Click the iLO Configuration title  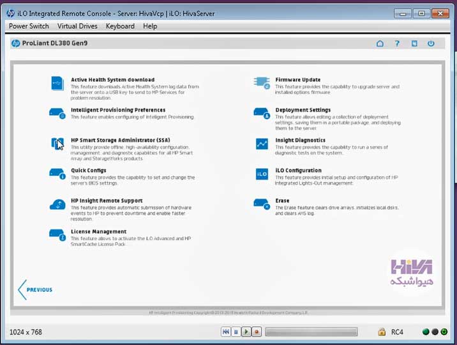click(299, 171)
